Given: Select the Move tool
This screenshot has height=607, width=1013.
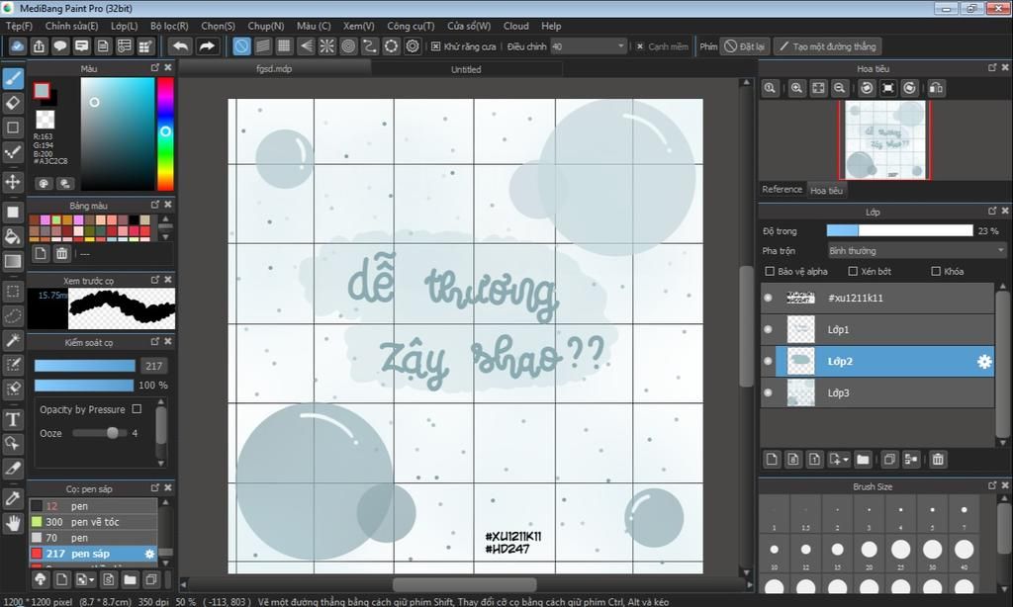Looking at the screenshot, I should (x=13, y=182).
